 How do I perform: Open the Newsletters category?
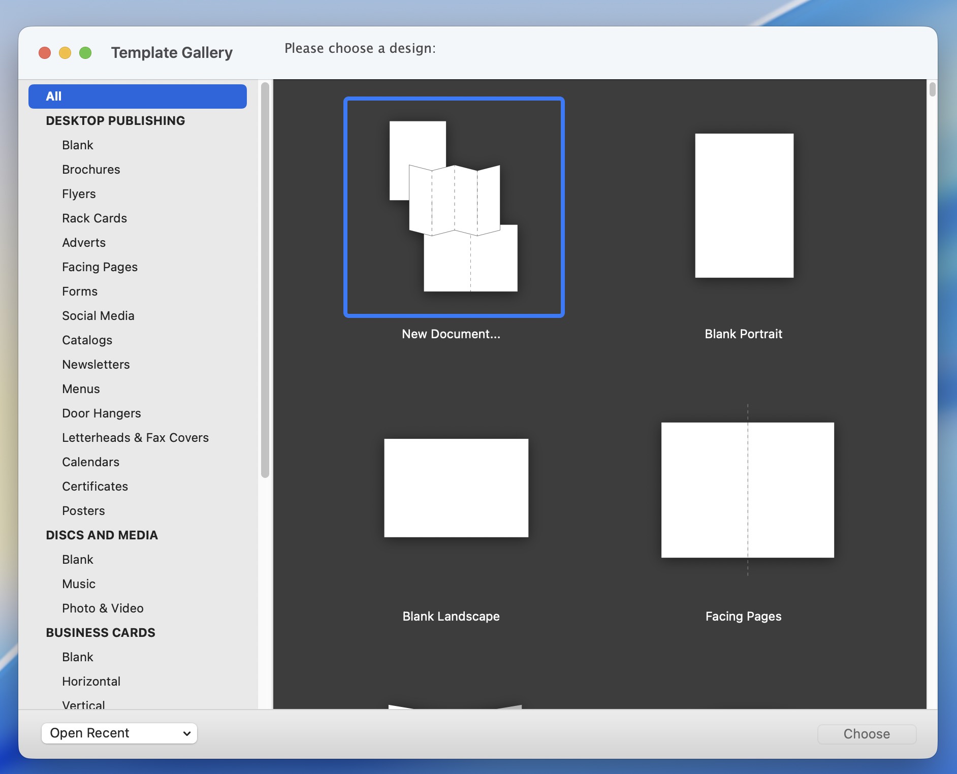click(95, 365)
